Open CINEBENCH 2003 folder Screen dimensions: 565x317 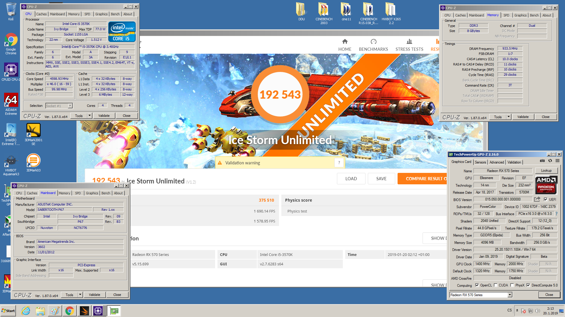[x=324, y=13]
